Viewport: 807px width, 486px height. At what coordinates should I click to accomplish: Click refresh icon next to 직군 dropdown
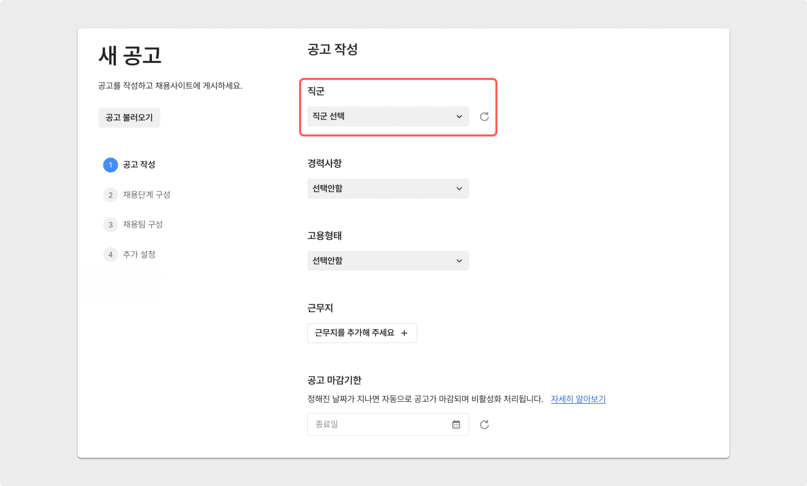point(484,117)
